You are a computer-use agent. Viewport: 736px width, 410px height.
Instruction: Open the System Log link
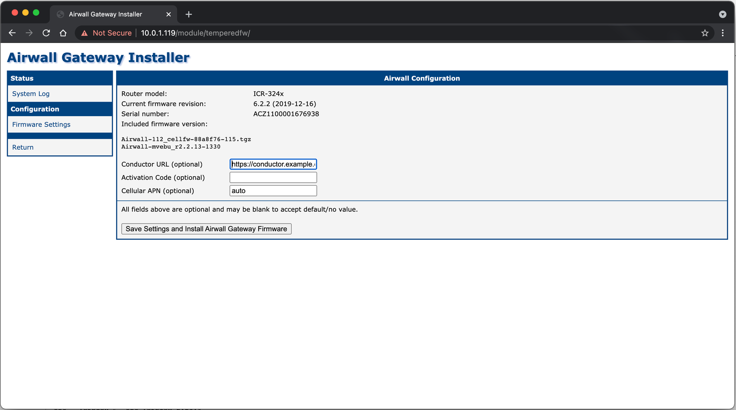[x=31, y=94]
